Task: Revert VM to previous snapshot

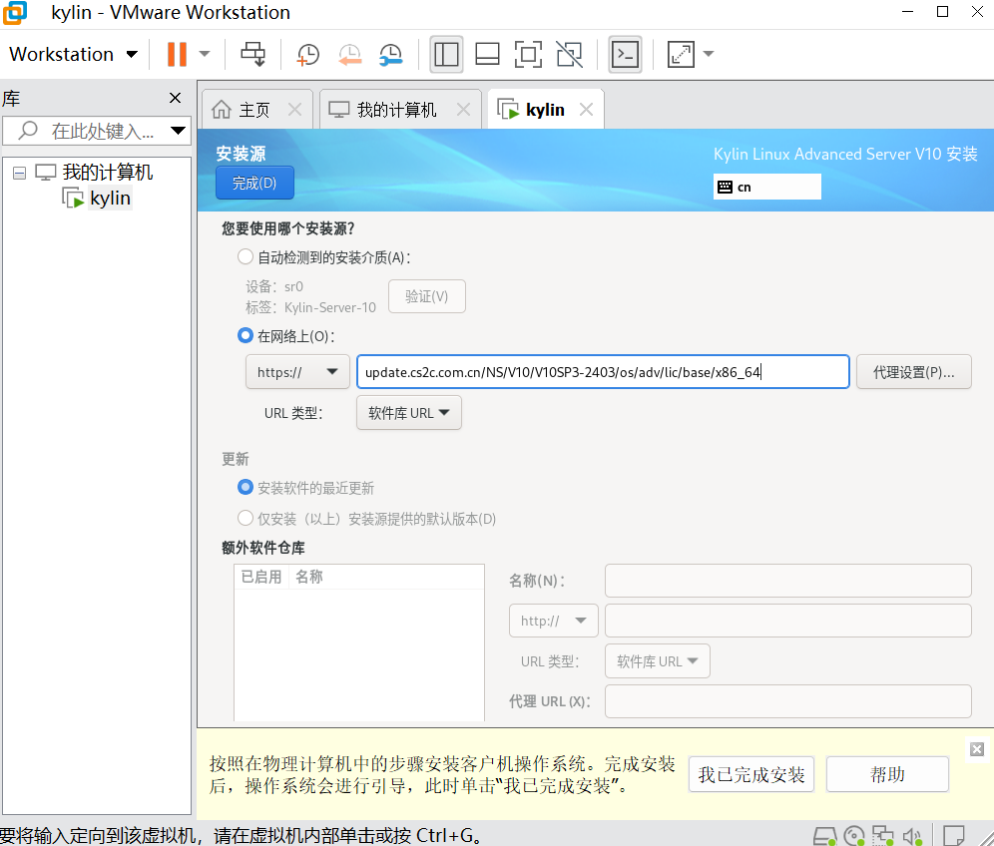Action: click(349, 55)
